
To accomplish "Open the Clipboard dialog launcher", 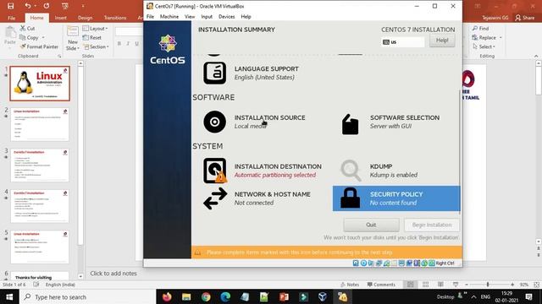I will pos(59,56).
